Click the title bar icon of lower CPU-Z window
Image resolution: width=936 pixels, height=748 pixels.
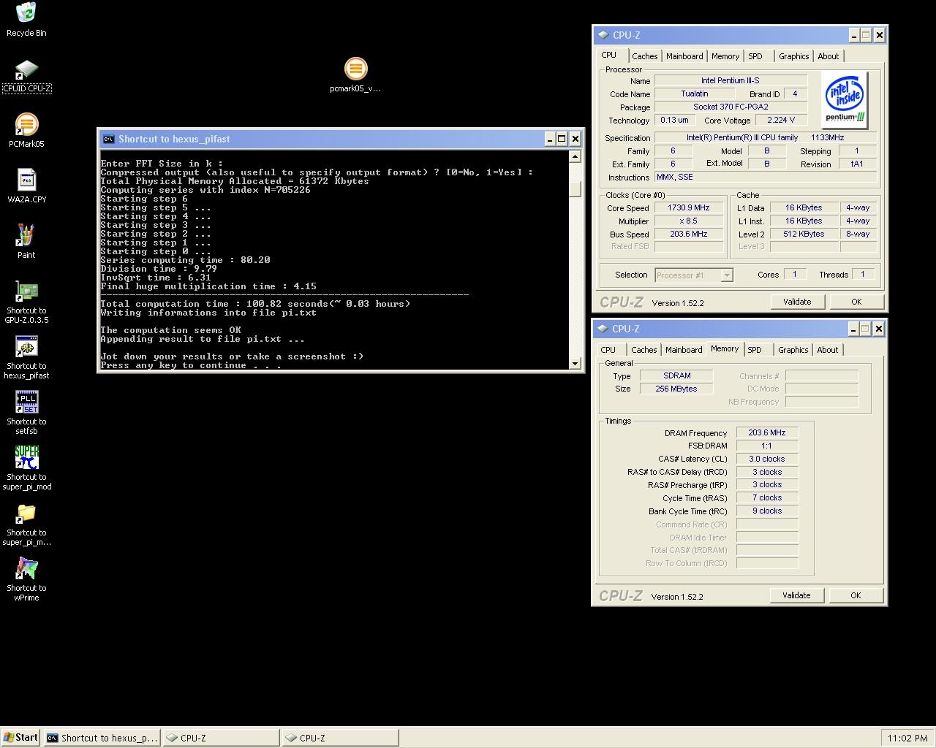603,329
